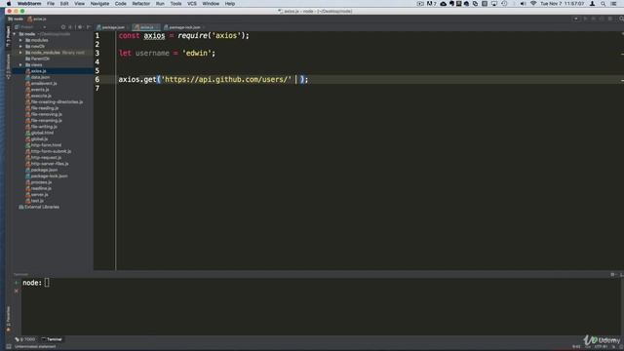Viewport: 624px width, 351px height.
Task: Click the cloud menu bar icon
Action: [443, 4]
